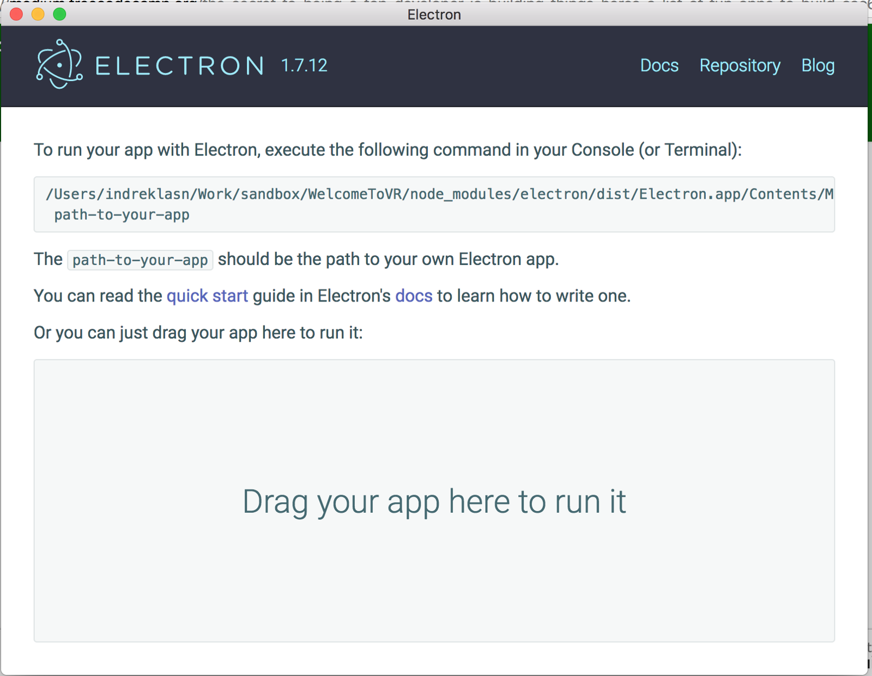The image size is (872, 676).
Task: Close the Electron window with red button
Action: coord(16,14)
